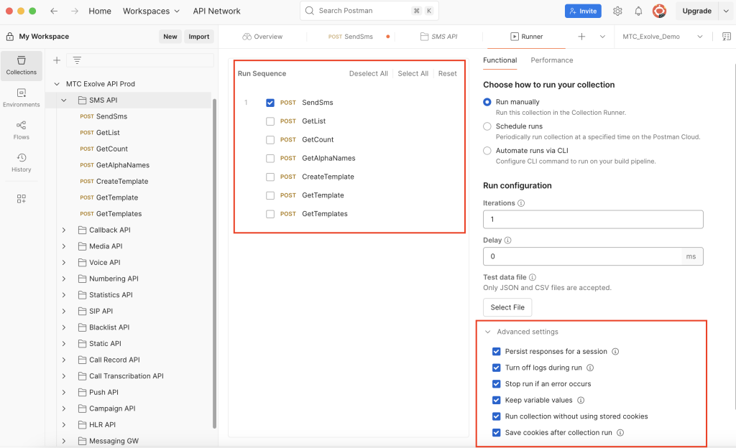The image size is (736, 448).
Task: Check CreateTemplate in the run sequence
Action: click(x=270, y=177)
